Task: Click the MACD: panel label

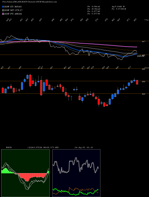Action: pyautogui.click(x=9, y=147)
